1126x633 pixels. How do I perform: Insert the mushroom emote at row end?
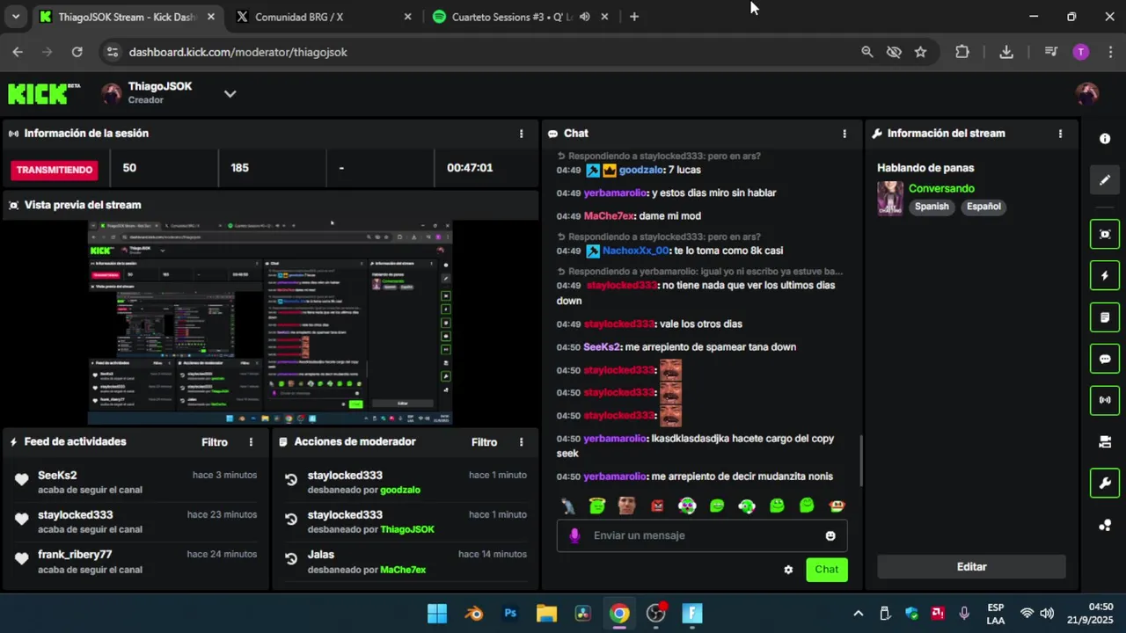pos(837,506)
